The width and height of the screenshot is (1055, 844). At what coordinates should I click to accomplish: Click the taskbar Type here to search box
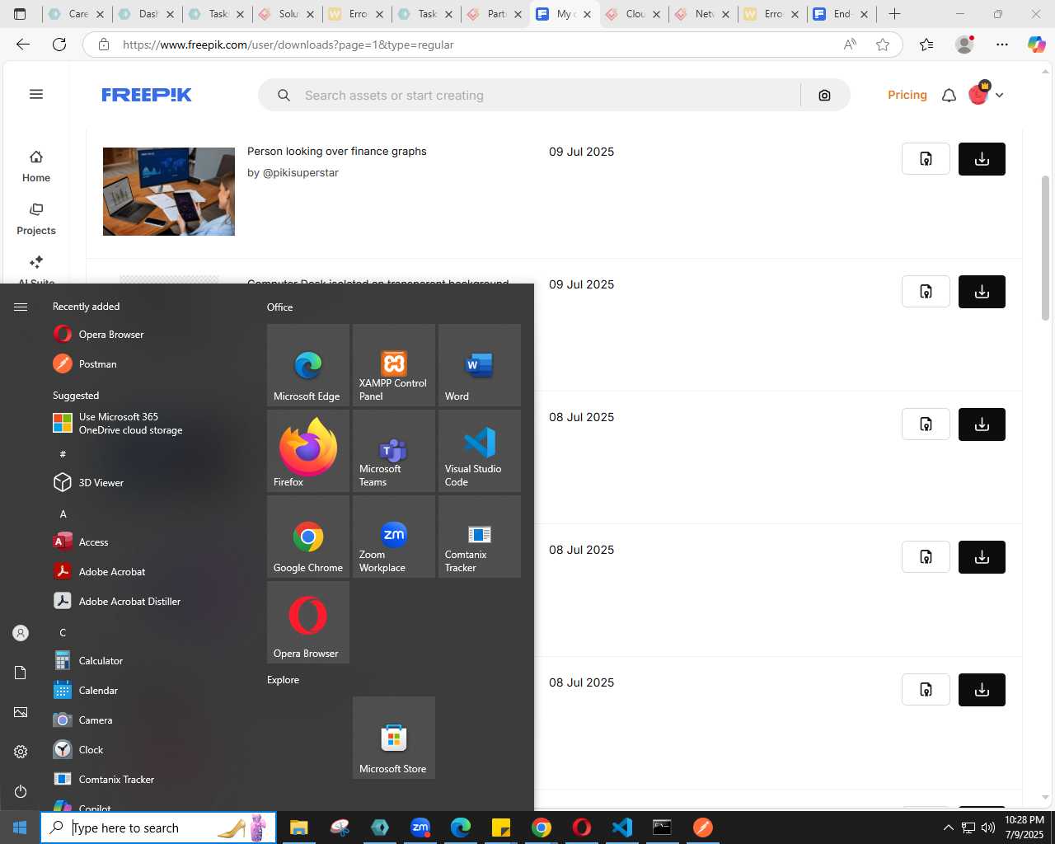pos(158,828)
